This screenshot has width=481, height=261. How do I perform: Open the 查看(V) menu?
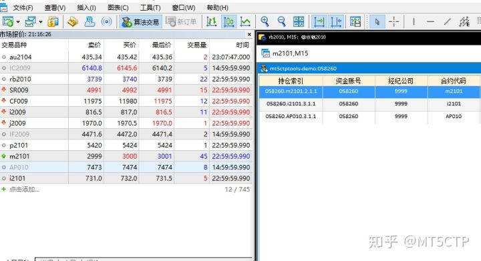(x=55, y=7)
